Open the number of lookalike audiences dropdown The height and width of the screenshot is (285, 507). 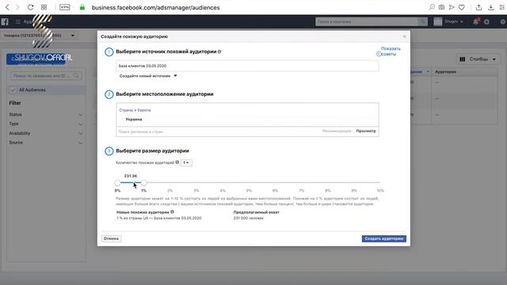(186, 162)
